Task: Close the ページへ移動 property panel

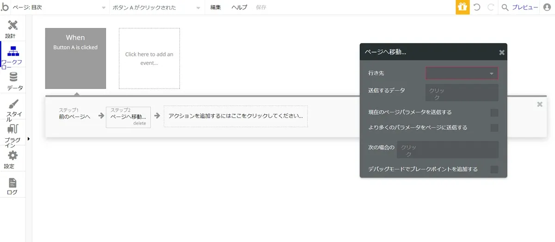Action: (x=502, y=52)
